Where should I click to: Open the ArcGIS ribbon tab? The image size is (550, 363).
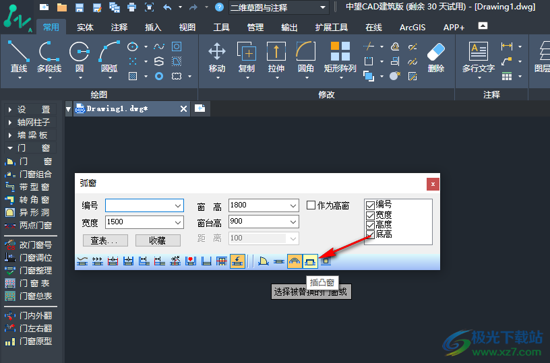coord(413,28)
